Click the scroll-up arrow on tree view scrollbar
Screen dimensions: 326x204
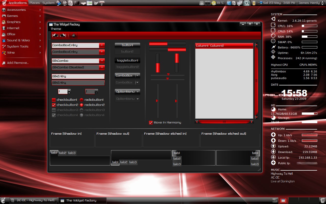(256, 45)
